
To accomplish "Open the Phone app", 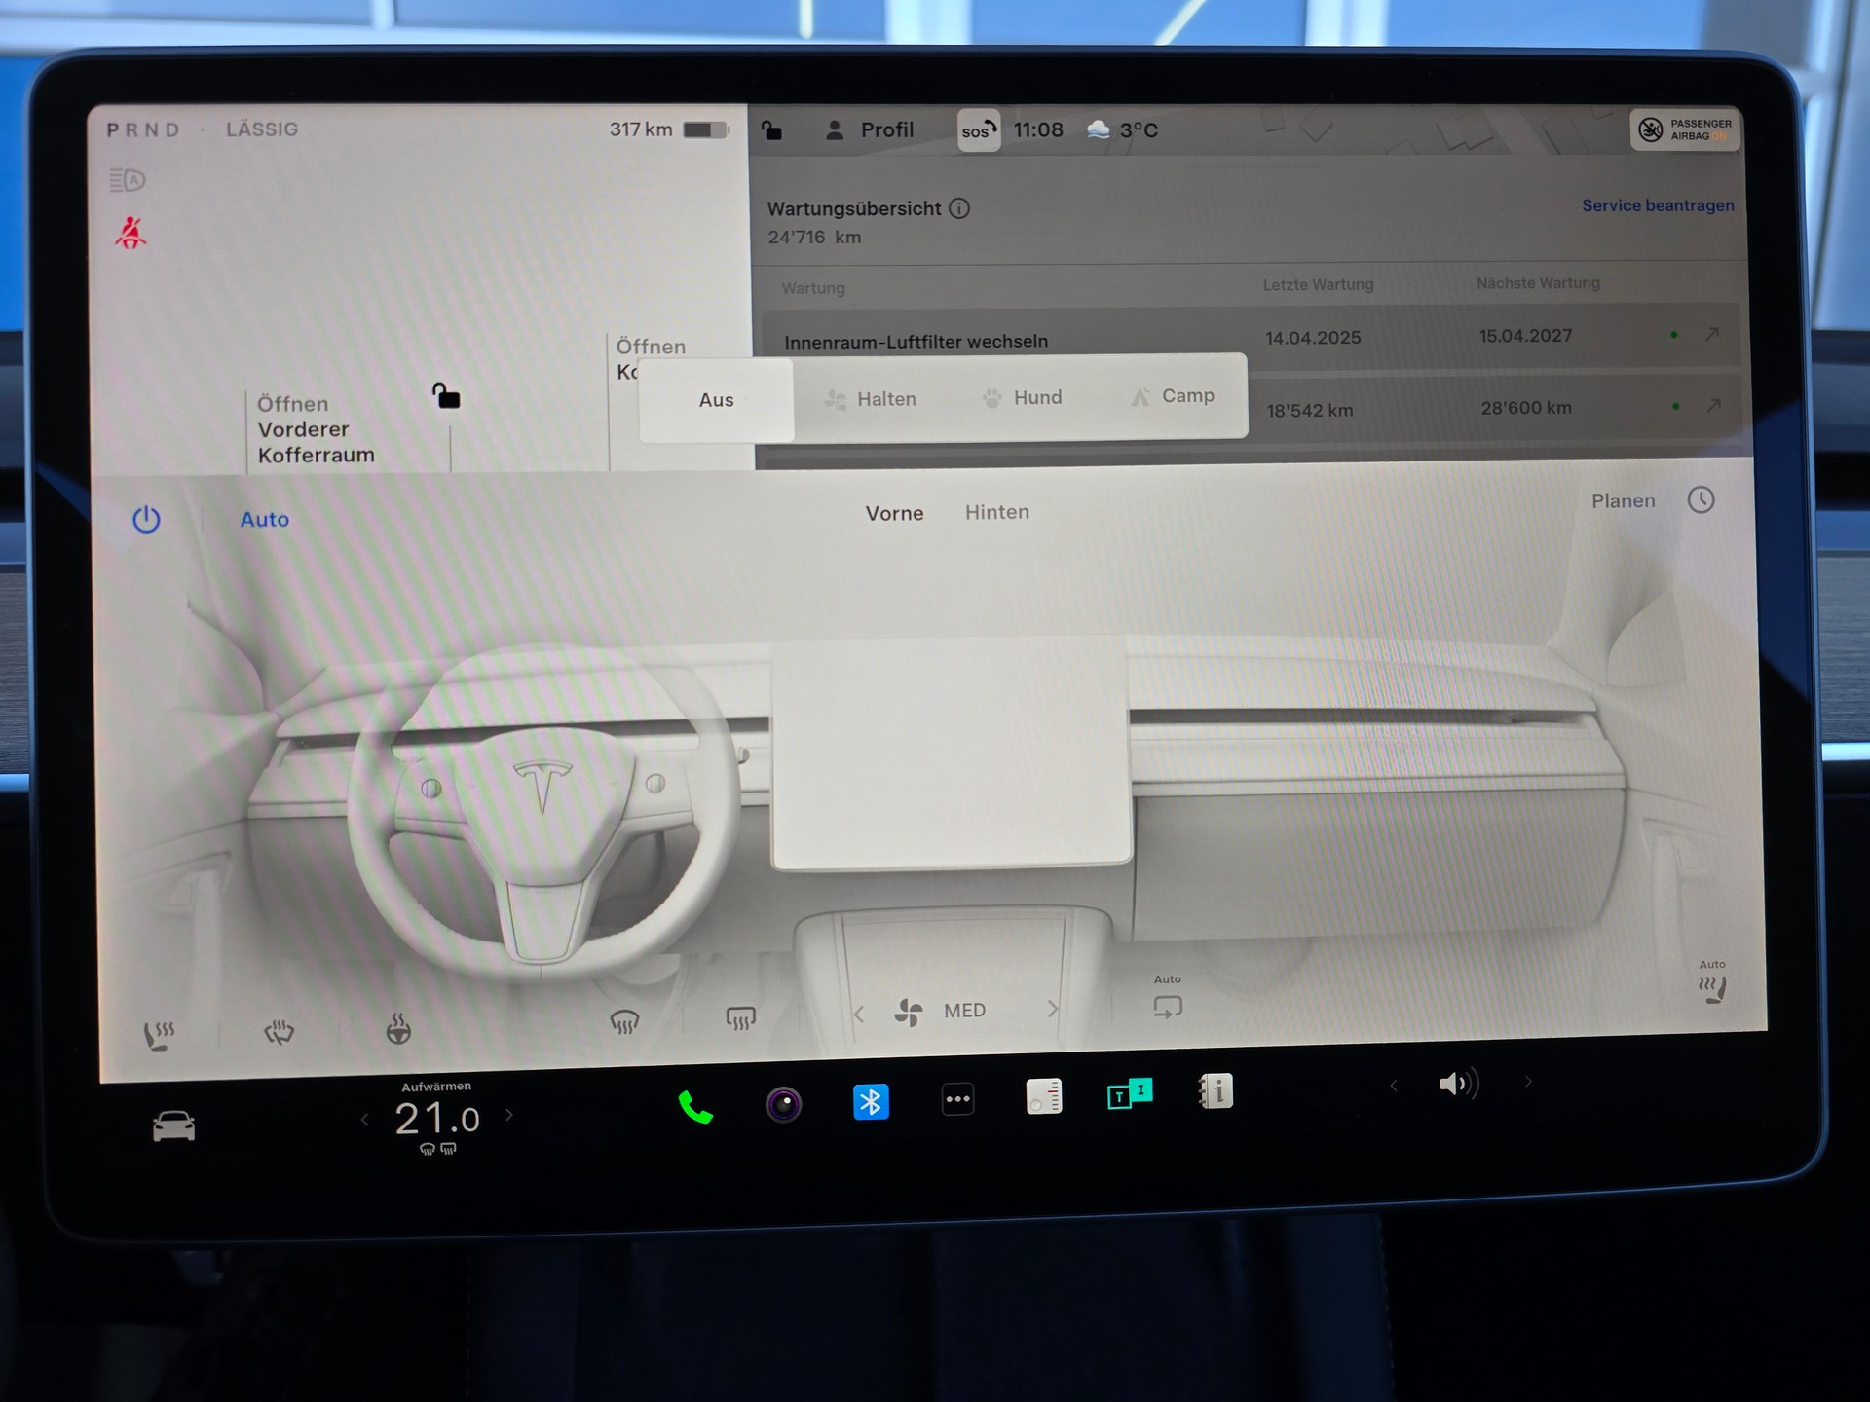I will click(695, 1108).
